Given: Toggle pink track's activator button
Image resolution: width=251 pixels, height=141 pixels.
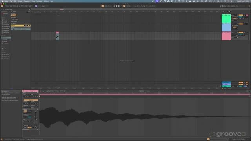Looking at the screenshot, I should click(x=241, y=33).
